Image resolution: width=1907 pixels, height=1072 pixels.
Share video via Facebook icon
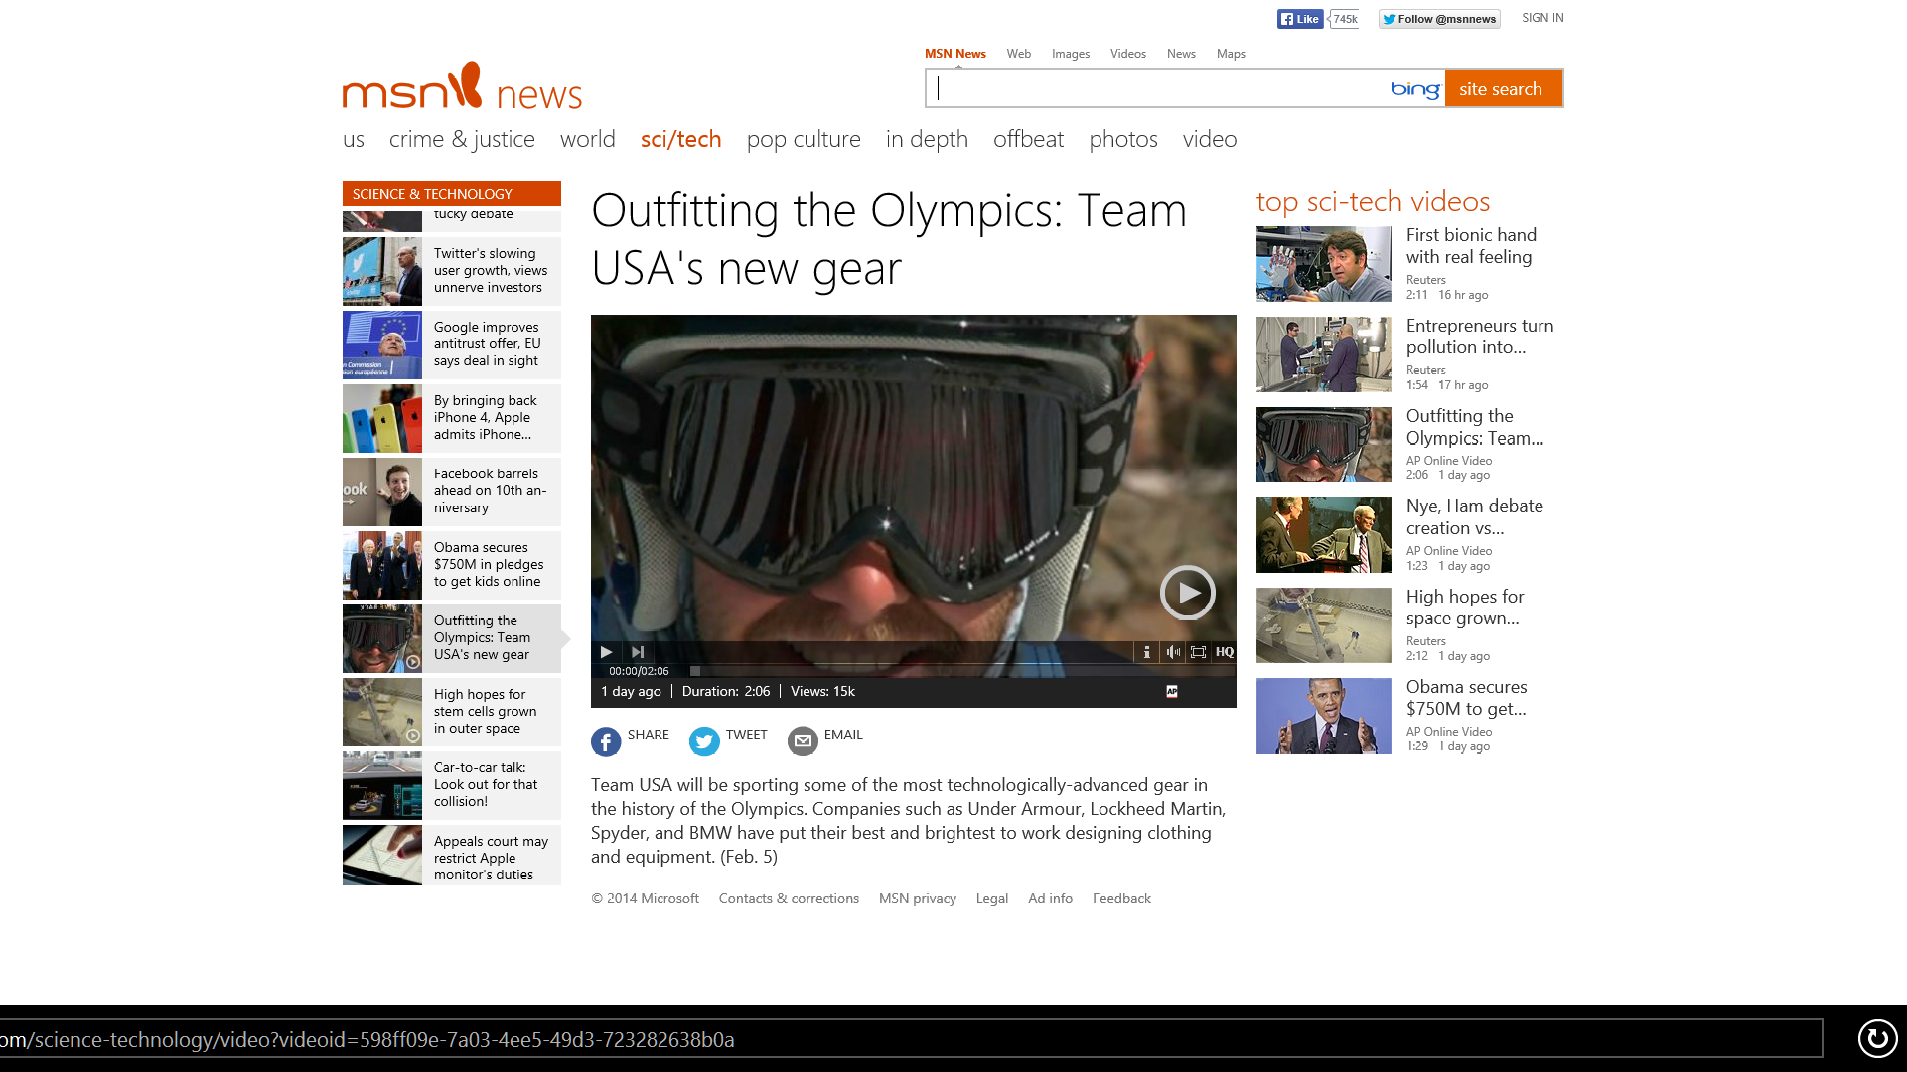pos(606,740)
